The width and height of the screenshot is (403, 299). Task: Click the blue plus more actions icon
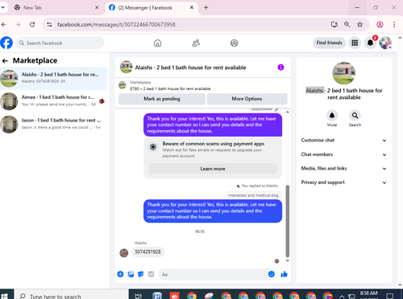coord(120,274)
